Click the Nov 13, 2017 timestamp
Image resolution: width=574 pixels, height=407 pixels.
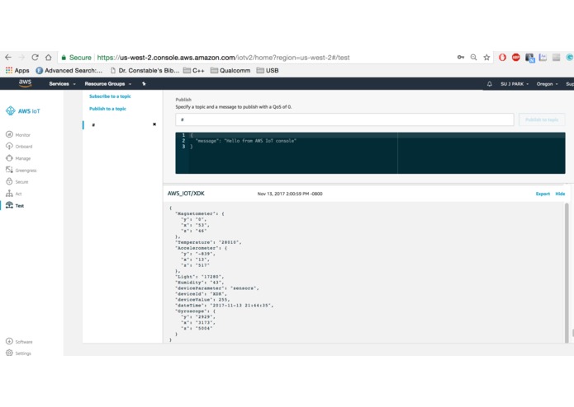pos(290,194)
